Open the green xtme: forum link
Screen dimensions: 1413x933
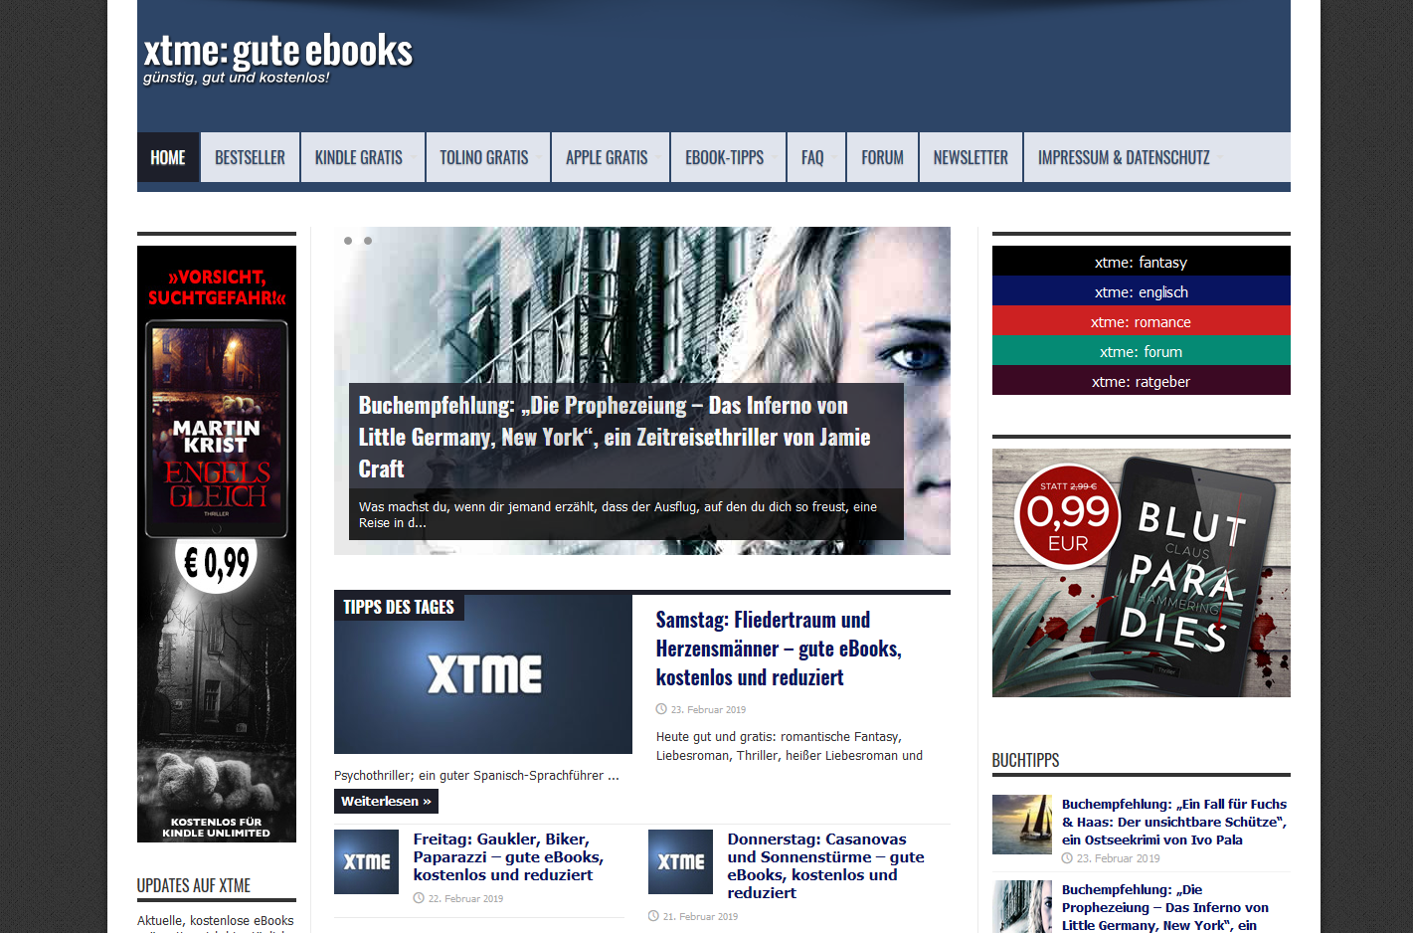[x=1141, y=351]
